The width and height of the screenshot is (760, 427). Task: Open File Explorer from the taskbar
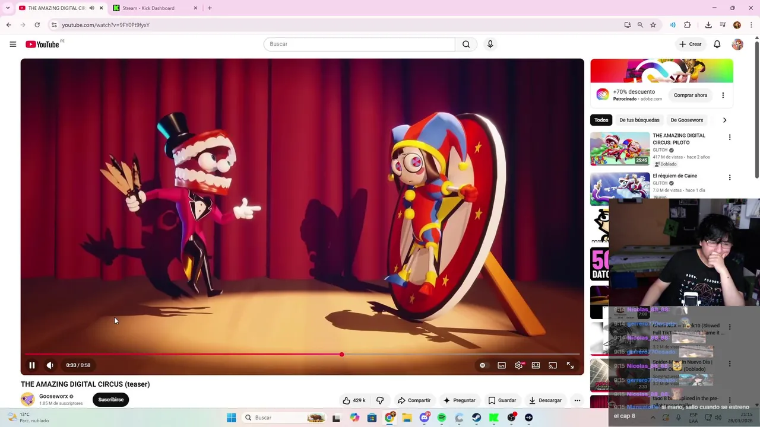(x=407, y=418)
